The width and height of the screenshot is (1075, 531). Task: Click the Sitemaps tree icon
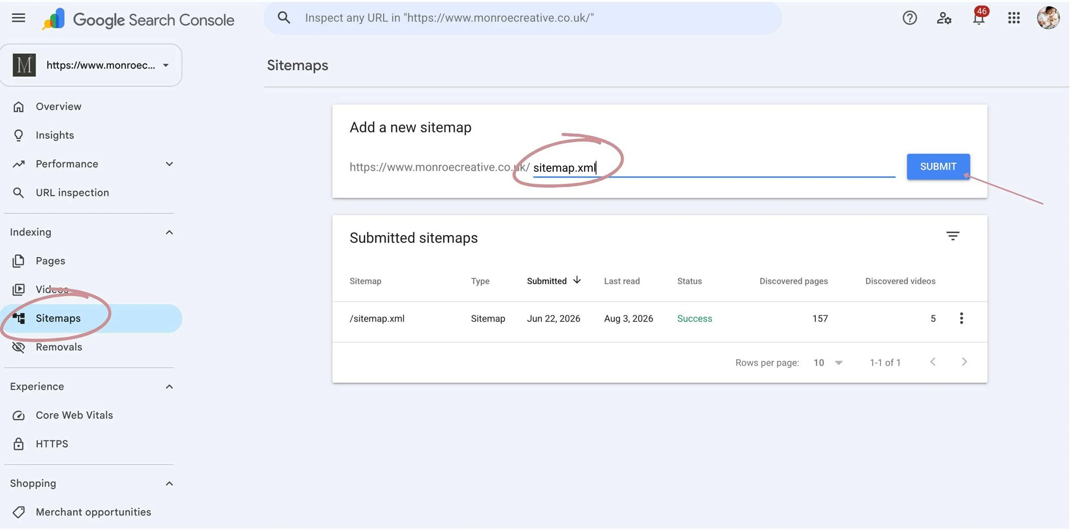pos(18,318)
